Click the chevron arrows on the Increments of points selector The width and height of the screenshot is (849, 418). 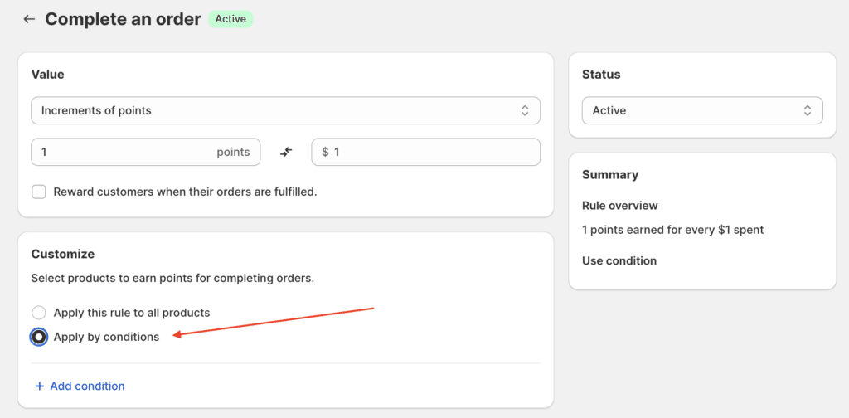pyautogui.click(x=524, y=110)
